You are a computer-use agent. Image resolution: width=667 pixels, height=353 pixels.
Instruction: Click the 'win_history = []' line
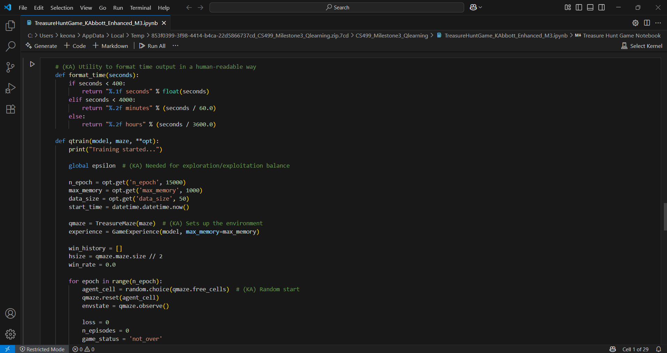[x=95, y=248]
